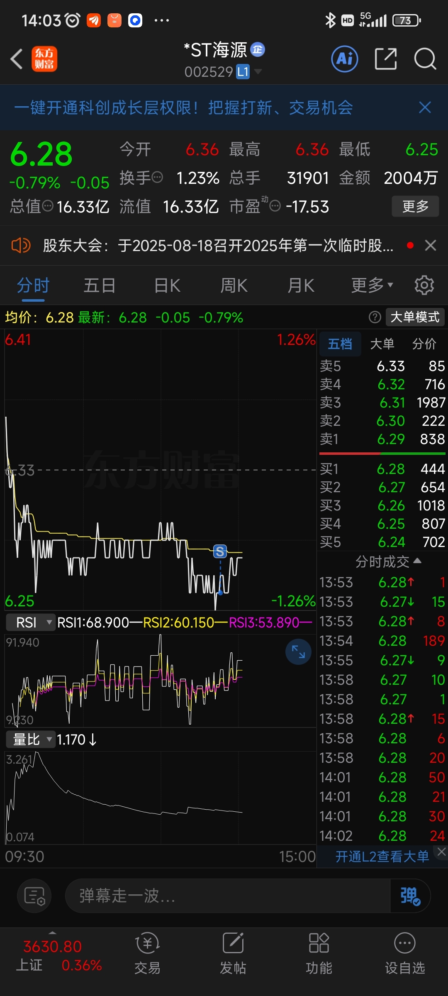Select the 五档 order book tab
The width and height of the screenshot is (448, 996).
pyautogui.click(x=340, y=344)
